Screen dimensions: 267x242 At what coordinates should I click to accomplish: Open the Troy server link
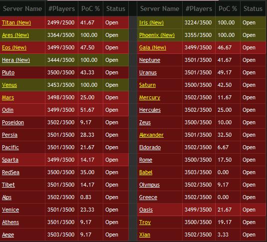[145, 222]
